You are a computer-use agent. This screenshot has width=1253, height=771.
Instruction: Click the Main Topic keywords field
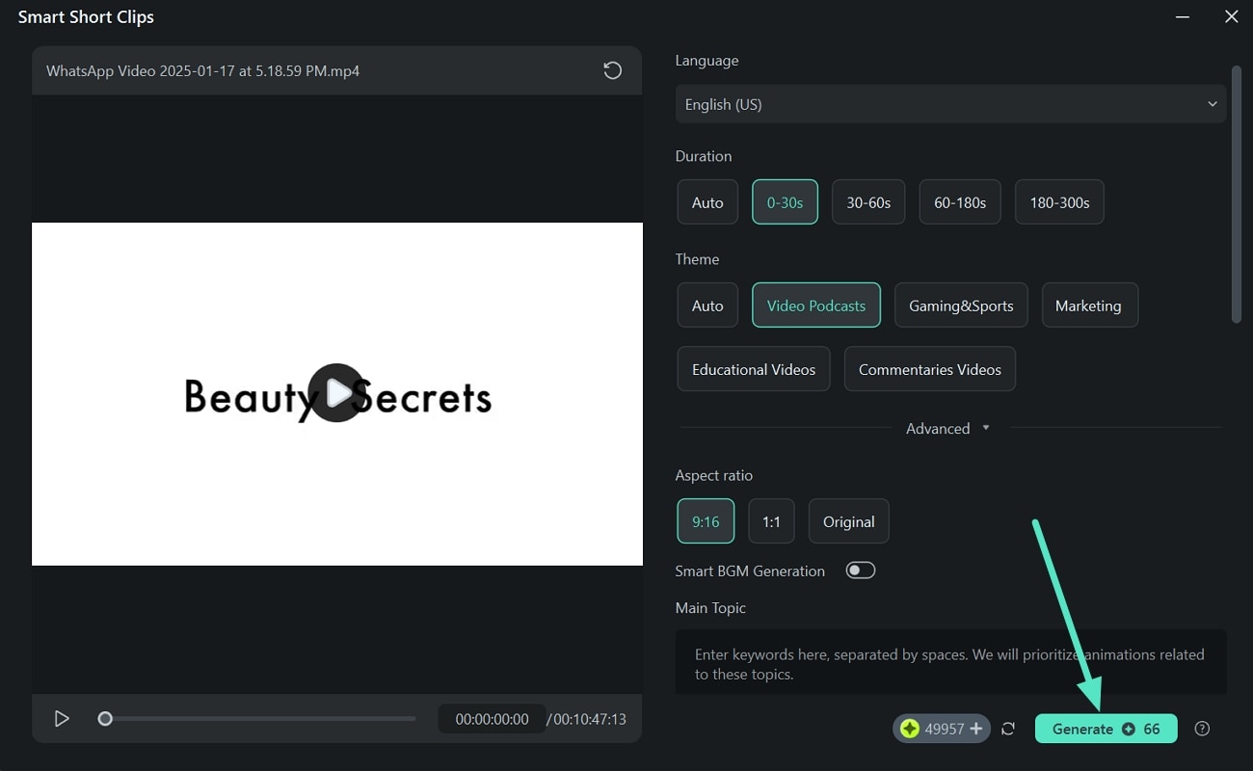pyautogui.click(x=950, y=663)
